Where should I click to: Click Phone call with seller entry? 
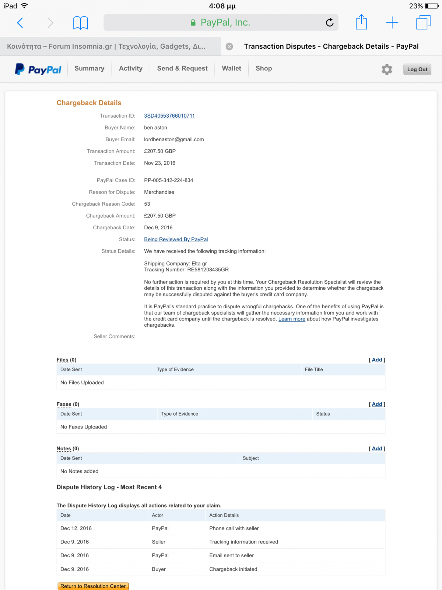pos(234,528)
